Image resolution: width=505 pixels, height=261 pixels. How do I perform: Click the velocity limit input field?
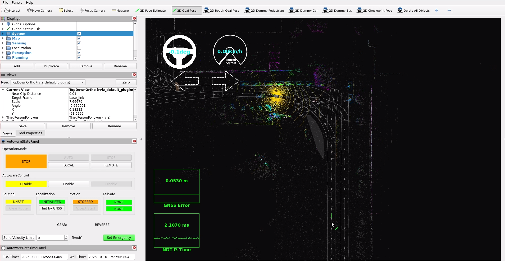pos(51,238)
